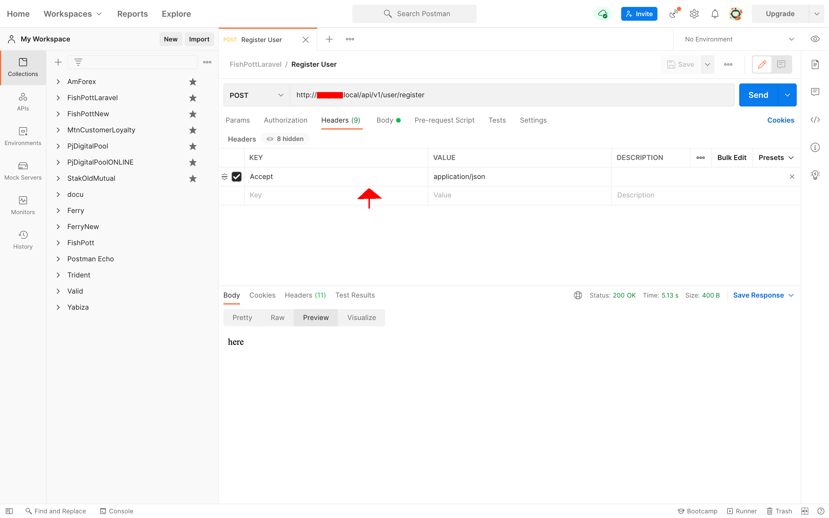Open the Monitors sidebar panel
The width and height of the screenshot is (829, 518).
pos(23,205)
